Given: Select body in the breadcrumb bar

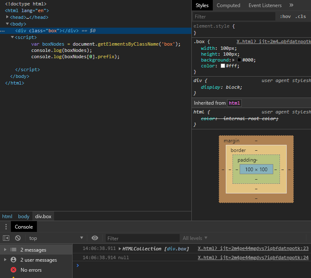Looking at the screenshot, I should click(x=24, y=216).
